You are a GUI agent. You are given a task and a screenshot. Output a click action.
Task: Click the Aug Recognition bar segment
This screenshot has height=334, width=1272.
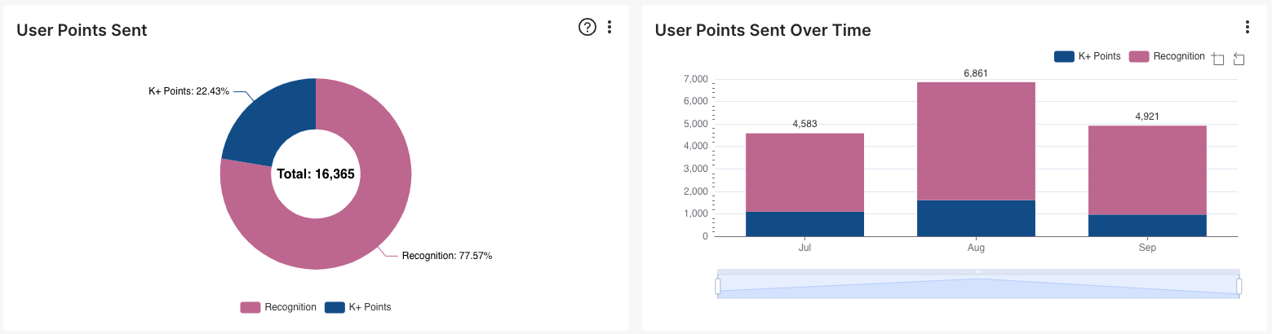976,141
